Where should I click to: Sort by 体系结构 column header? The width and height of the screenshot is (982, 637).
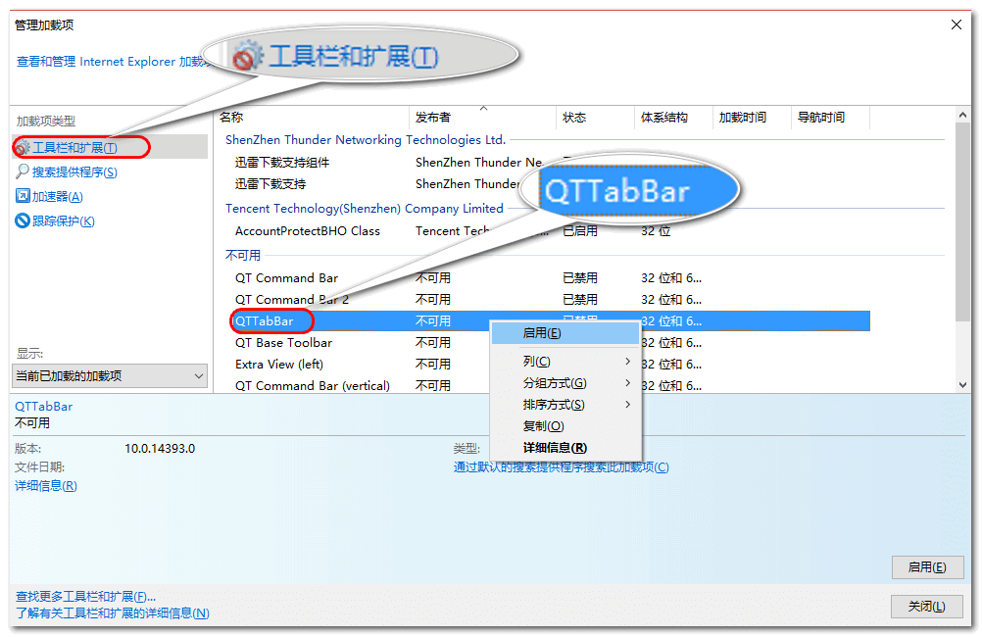[673, 118]
